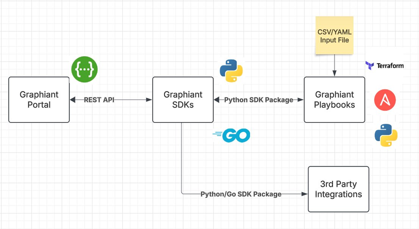Click the Terraform logo
The width and height of the screenshot is (419, 229).
(x=385, y=65)
